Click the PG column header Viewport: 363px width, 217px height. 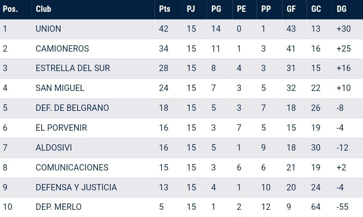pos(216,9)
